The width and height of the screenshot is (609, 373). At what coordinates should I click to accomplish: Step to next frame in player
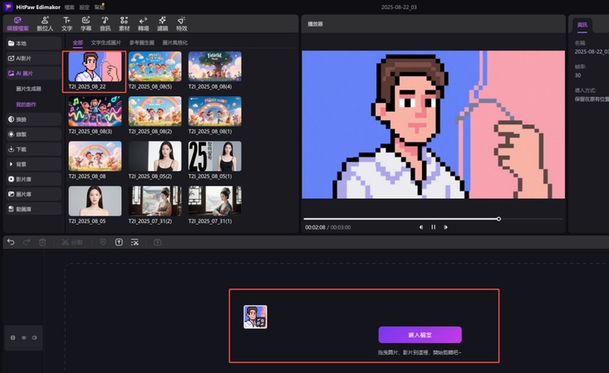(x=446, y=227)
